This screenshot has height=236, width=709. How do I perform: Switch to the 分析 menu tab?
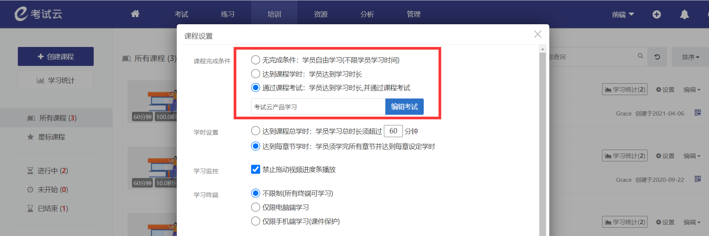pyautogui.click(x=367, y=14)
